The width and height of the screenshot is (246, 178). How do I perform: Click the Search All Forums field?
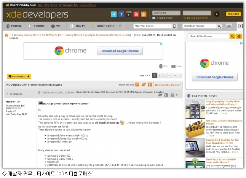[x=199, y=26]
